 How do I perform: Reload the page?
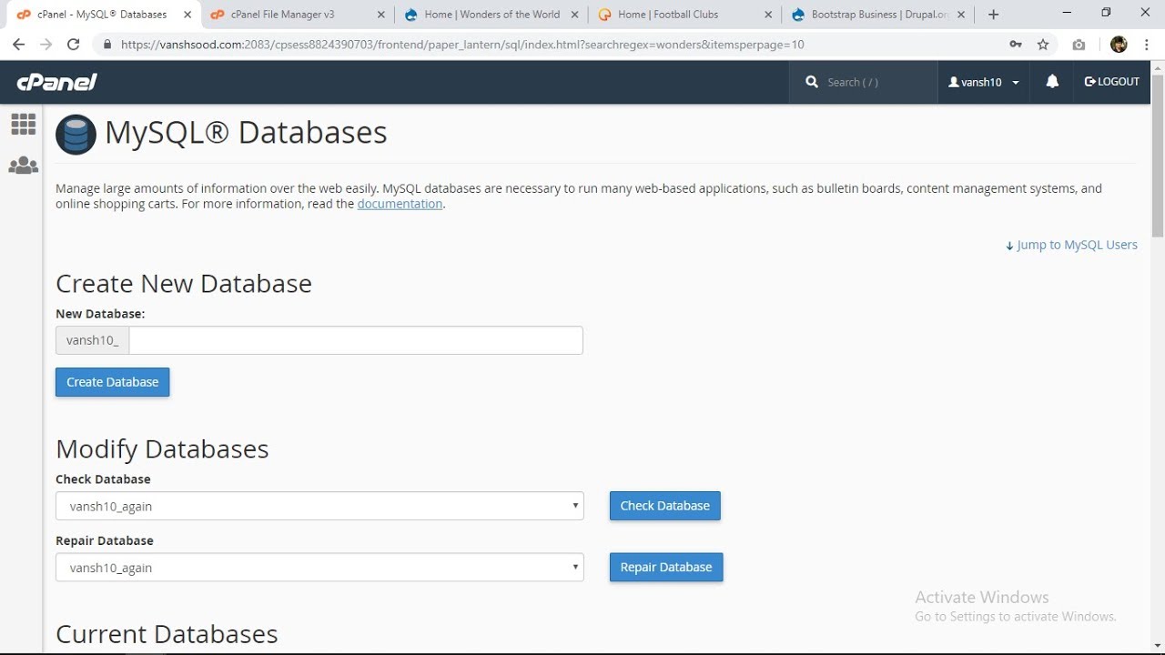tap(74, 45)
